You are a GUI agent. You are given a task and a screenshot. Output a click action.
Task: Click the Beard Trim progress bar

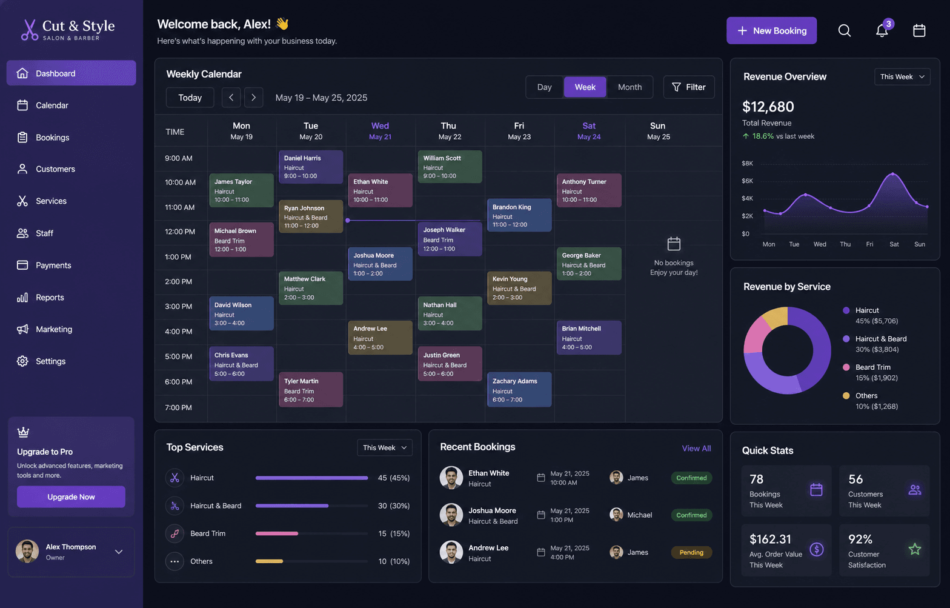coord(311,533)
